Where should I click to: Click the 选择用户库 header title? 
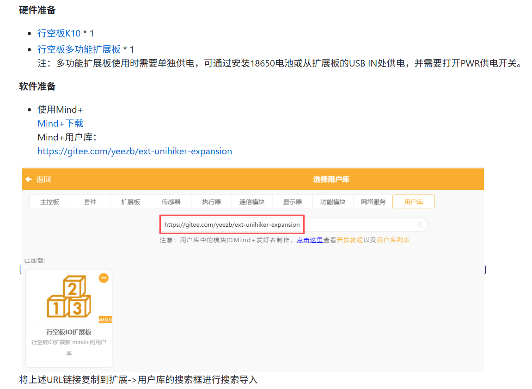click(331, 179)
